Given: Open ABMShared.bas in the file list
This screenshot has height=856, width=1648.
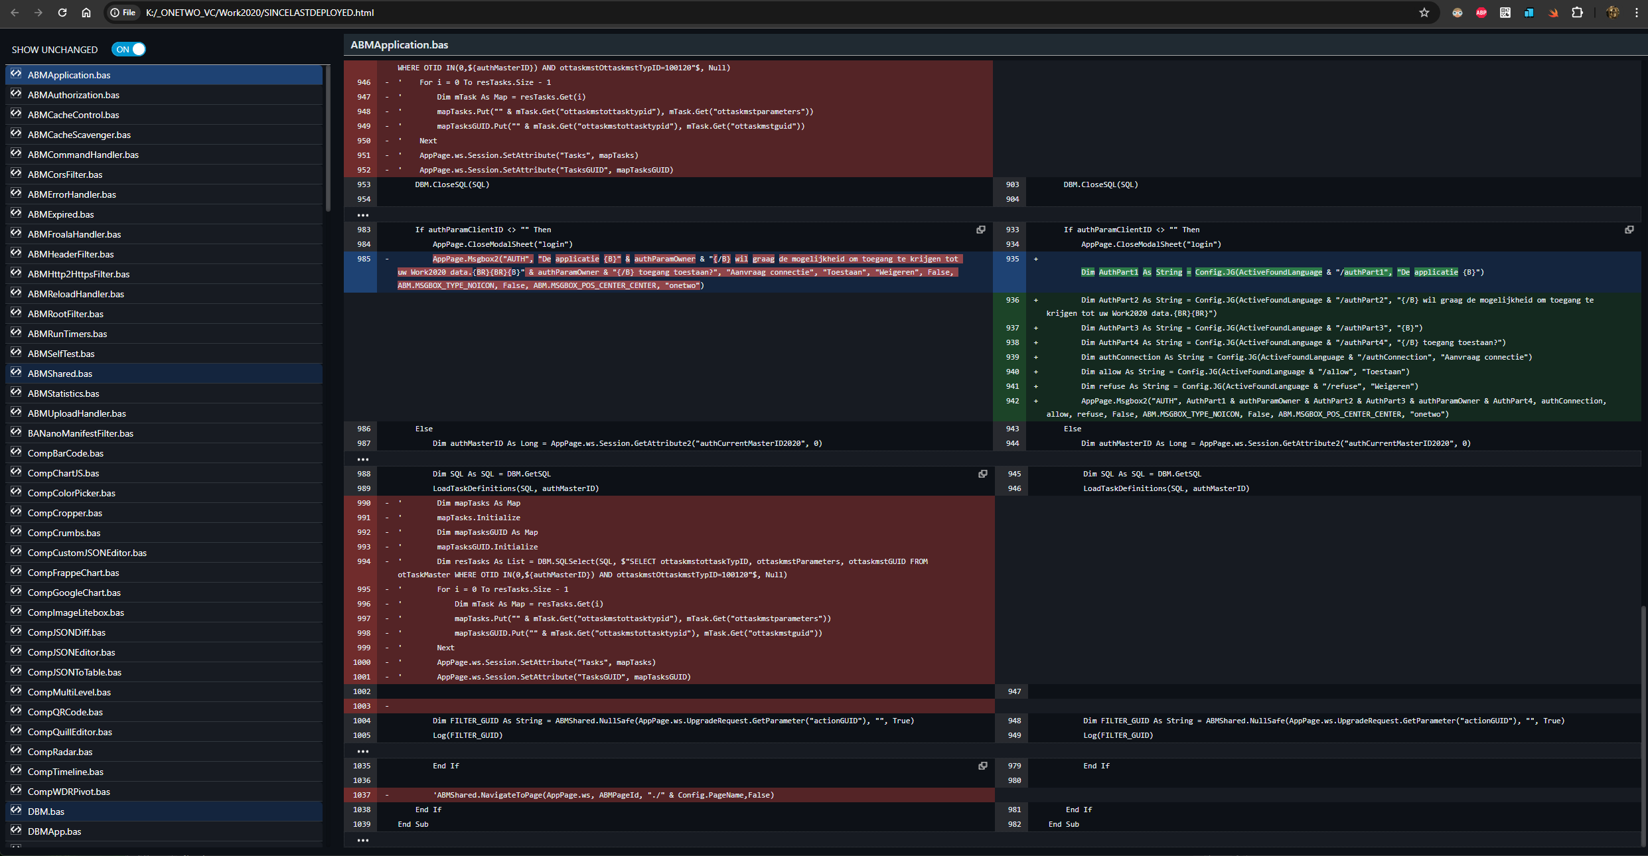Looking at the screenshot, I should coord(60,374).
